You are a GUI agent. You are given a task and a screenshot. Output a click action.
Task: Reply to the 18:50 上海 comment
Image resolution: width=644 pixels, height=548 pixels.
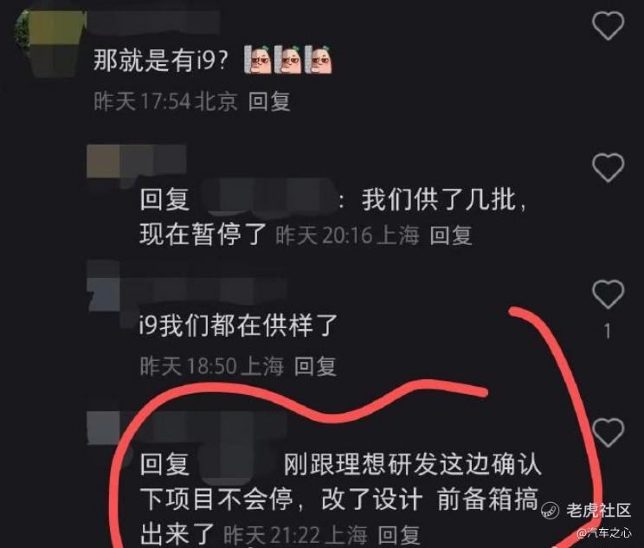(x=315, y=366)
